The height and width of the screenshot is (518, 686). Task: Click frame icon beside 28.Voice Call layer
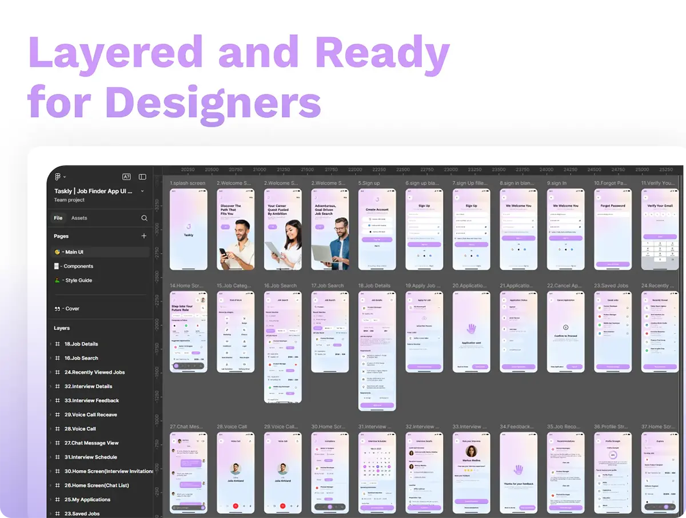coord(57,429)
